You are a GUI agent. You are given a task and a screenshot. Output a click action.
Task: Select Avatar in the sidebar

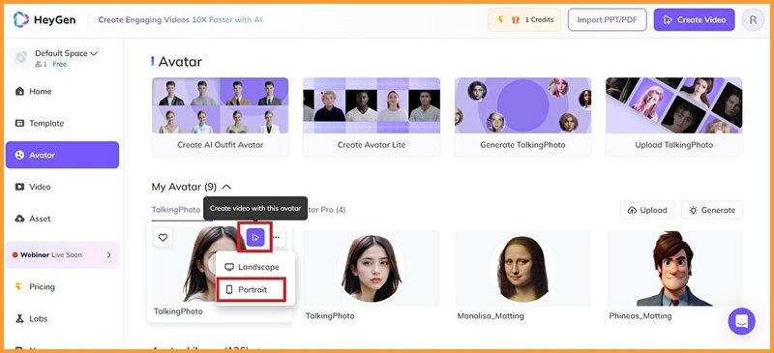62,155
